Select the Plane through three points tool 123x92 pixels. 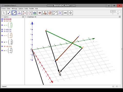click(40, 13)
